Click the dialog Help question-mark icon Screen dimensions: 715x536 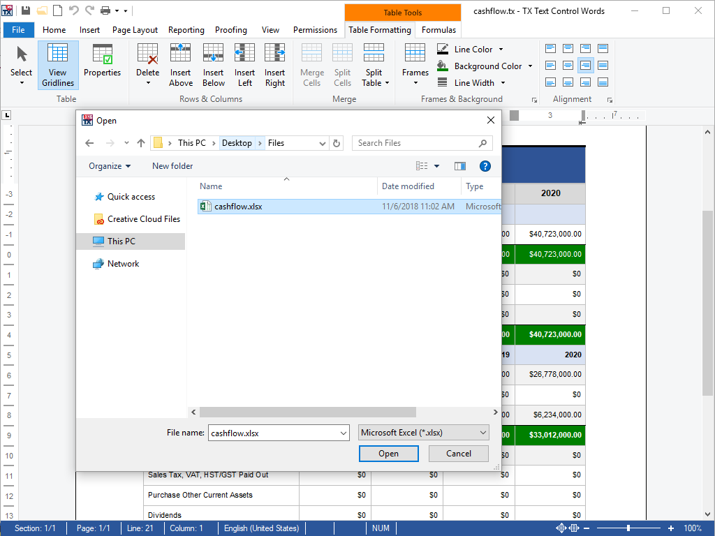coord(485,166)
